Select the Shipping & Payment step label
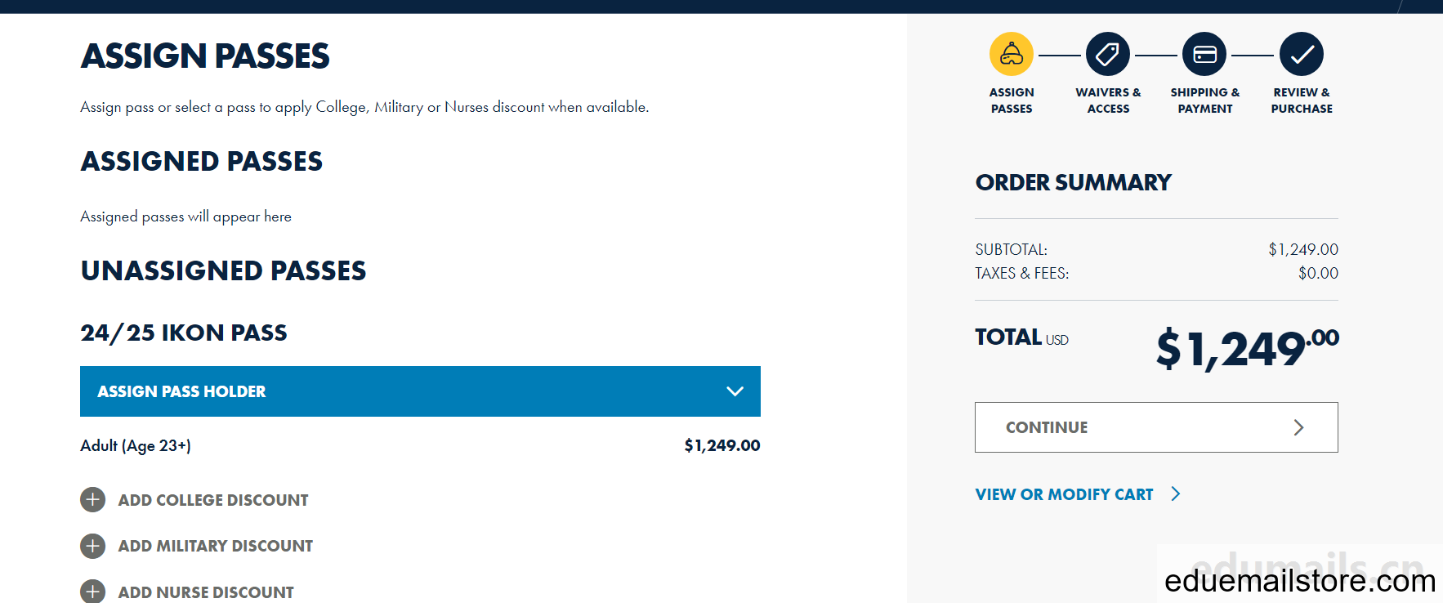 click(x=1204, y=100)
